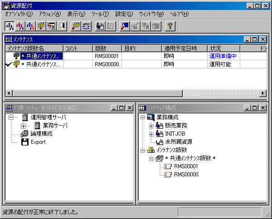The width and height of the screenshot is (272, 219).
Task: Minimize the ソフトウェア構成 child window
Action: [248, 108]
